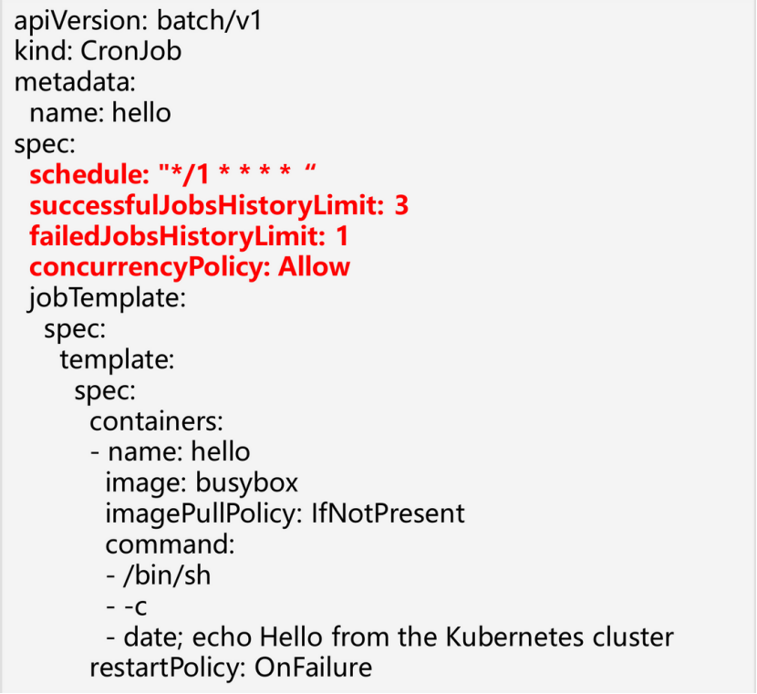757x694 pixels.
Task: Click the 'template:' line
Action: pos(117,359)
